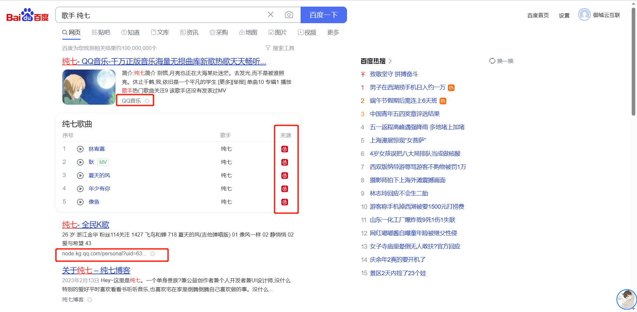Open NetEase source icon for 年少有你
The image size is (637, 312).
[x=285, y=189]
